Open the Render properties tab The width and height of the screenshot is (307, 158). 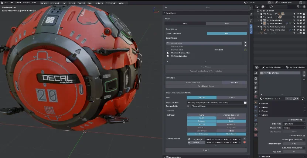pos(256,78)
